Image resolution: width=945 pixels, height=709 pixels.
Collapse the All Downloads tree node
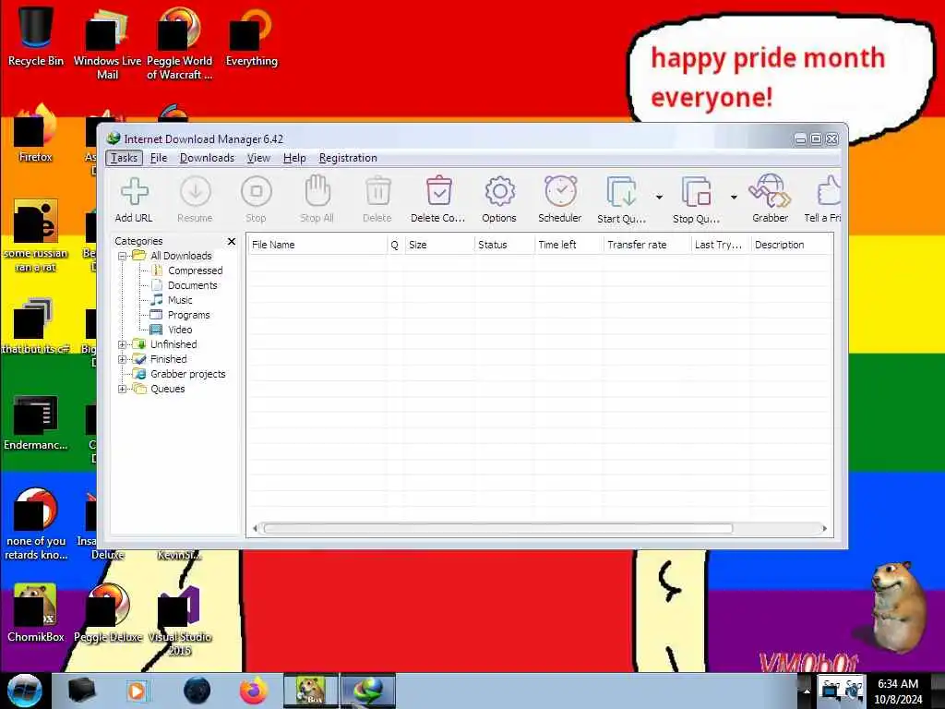coord(123,256)
